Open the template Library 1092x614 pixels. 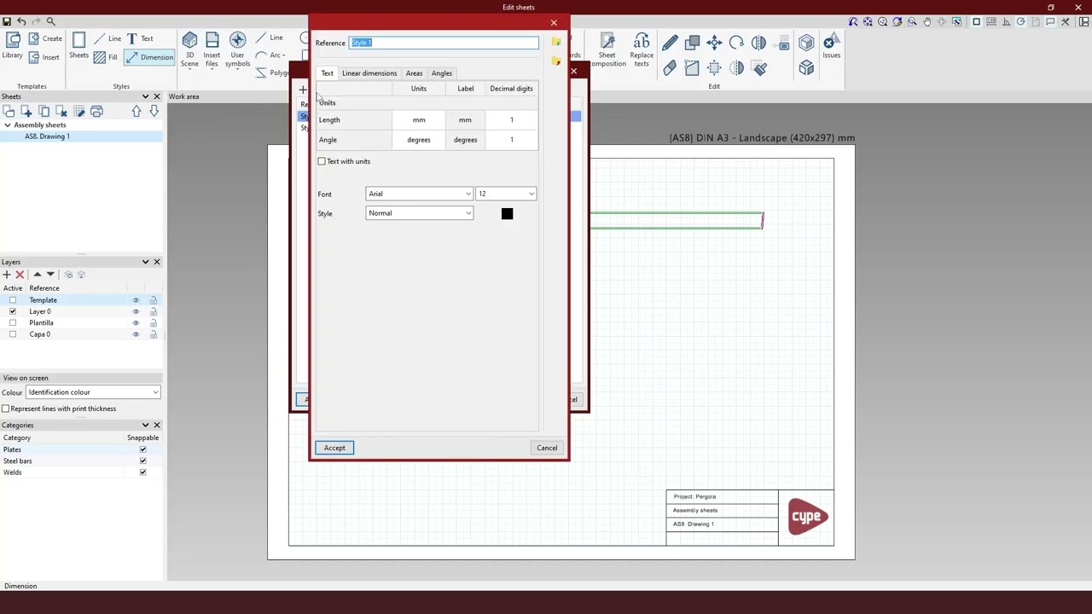pyautogui.click(x=13, y=47)
